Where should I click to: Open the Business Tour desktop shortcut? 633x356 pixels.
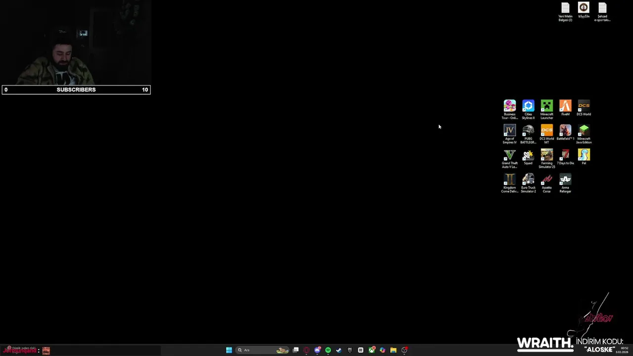pyautogui.click(x=509, y=109)
